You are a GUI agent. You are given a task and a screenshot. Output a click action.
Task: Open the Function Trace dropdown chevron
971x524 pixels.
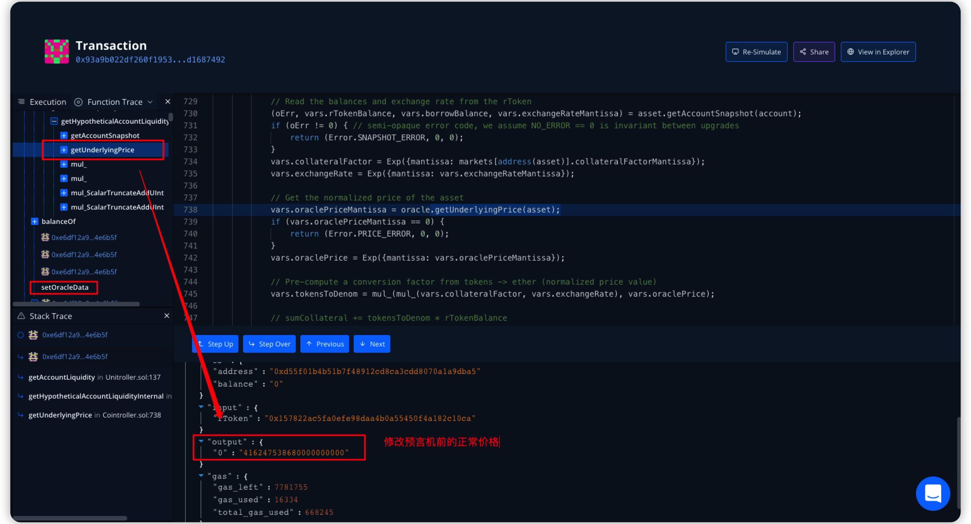pyautogui.click(x=150, y=102)
